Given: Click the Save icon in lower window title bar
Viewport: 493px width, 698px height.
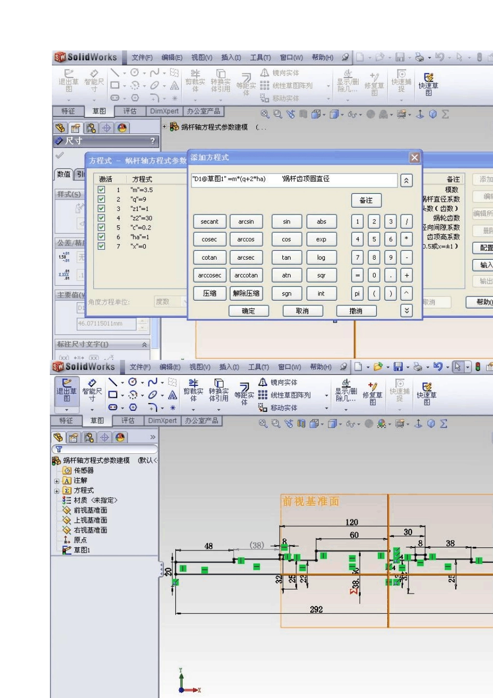Looking at the screenshot, I should click(398, 367).
